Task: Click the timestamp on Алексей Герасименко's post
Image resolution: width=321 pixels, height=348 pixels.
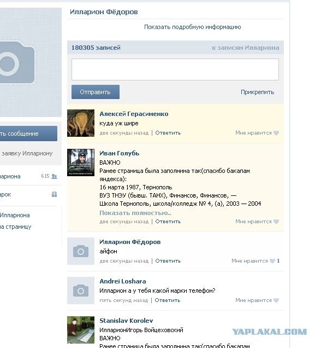Action: (124, 133)
